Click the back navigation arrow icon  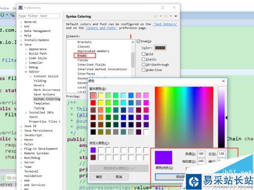[155, 16]
